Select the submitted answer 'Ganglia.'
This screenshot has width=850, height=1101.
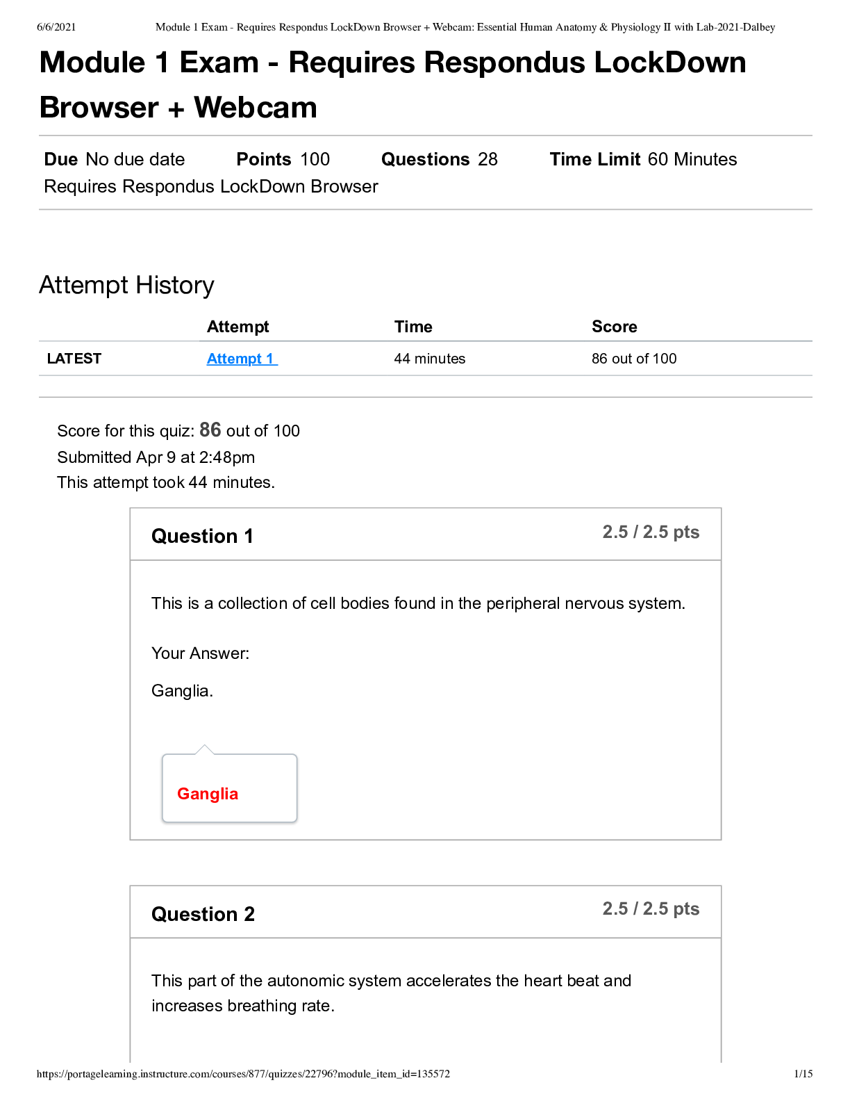click(183, 691)
